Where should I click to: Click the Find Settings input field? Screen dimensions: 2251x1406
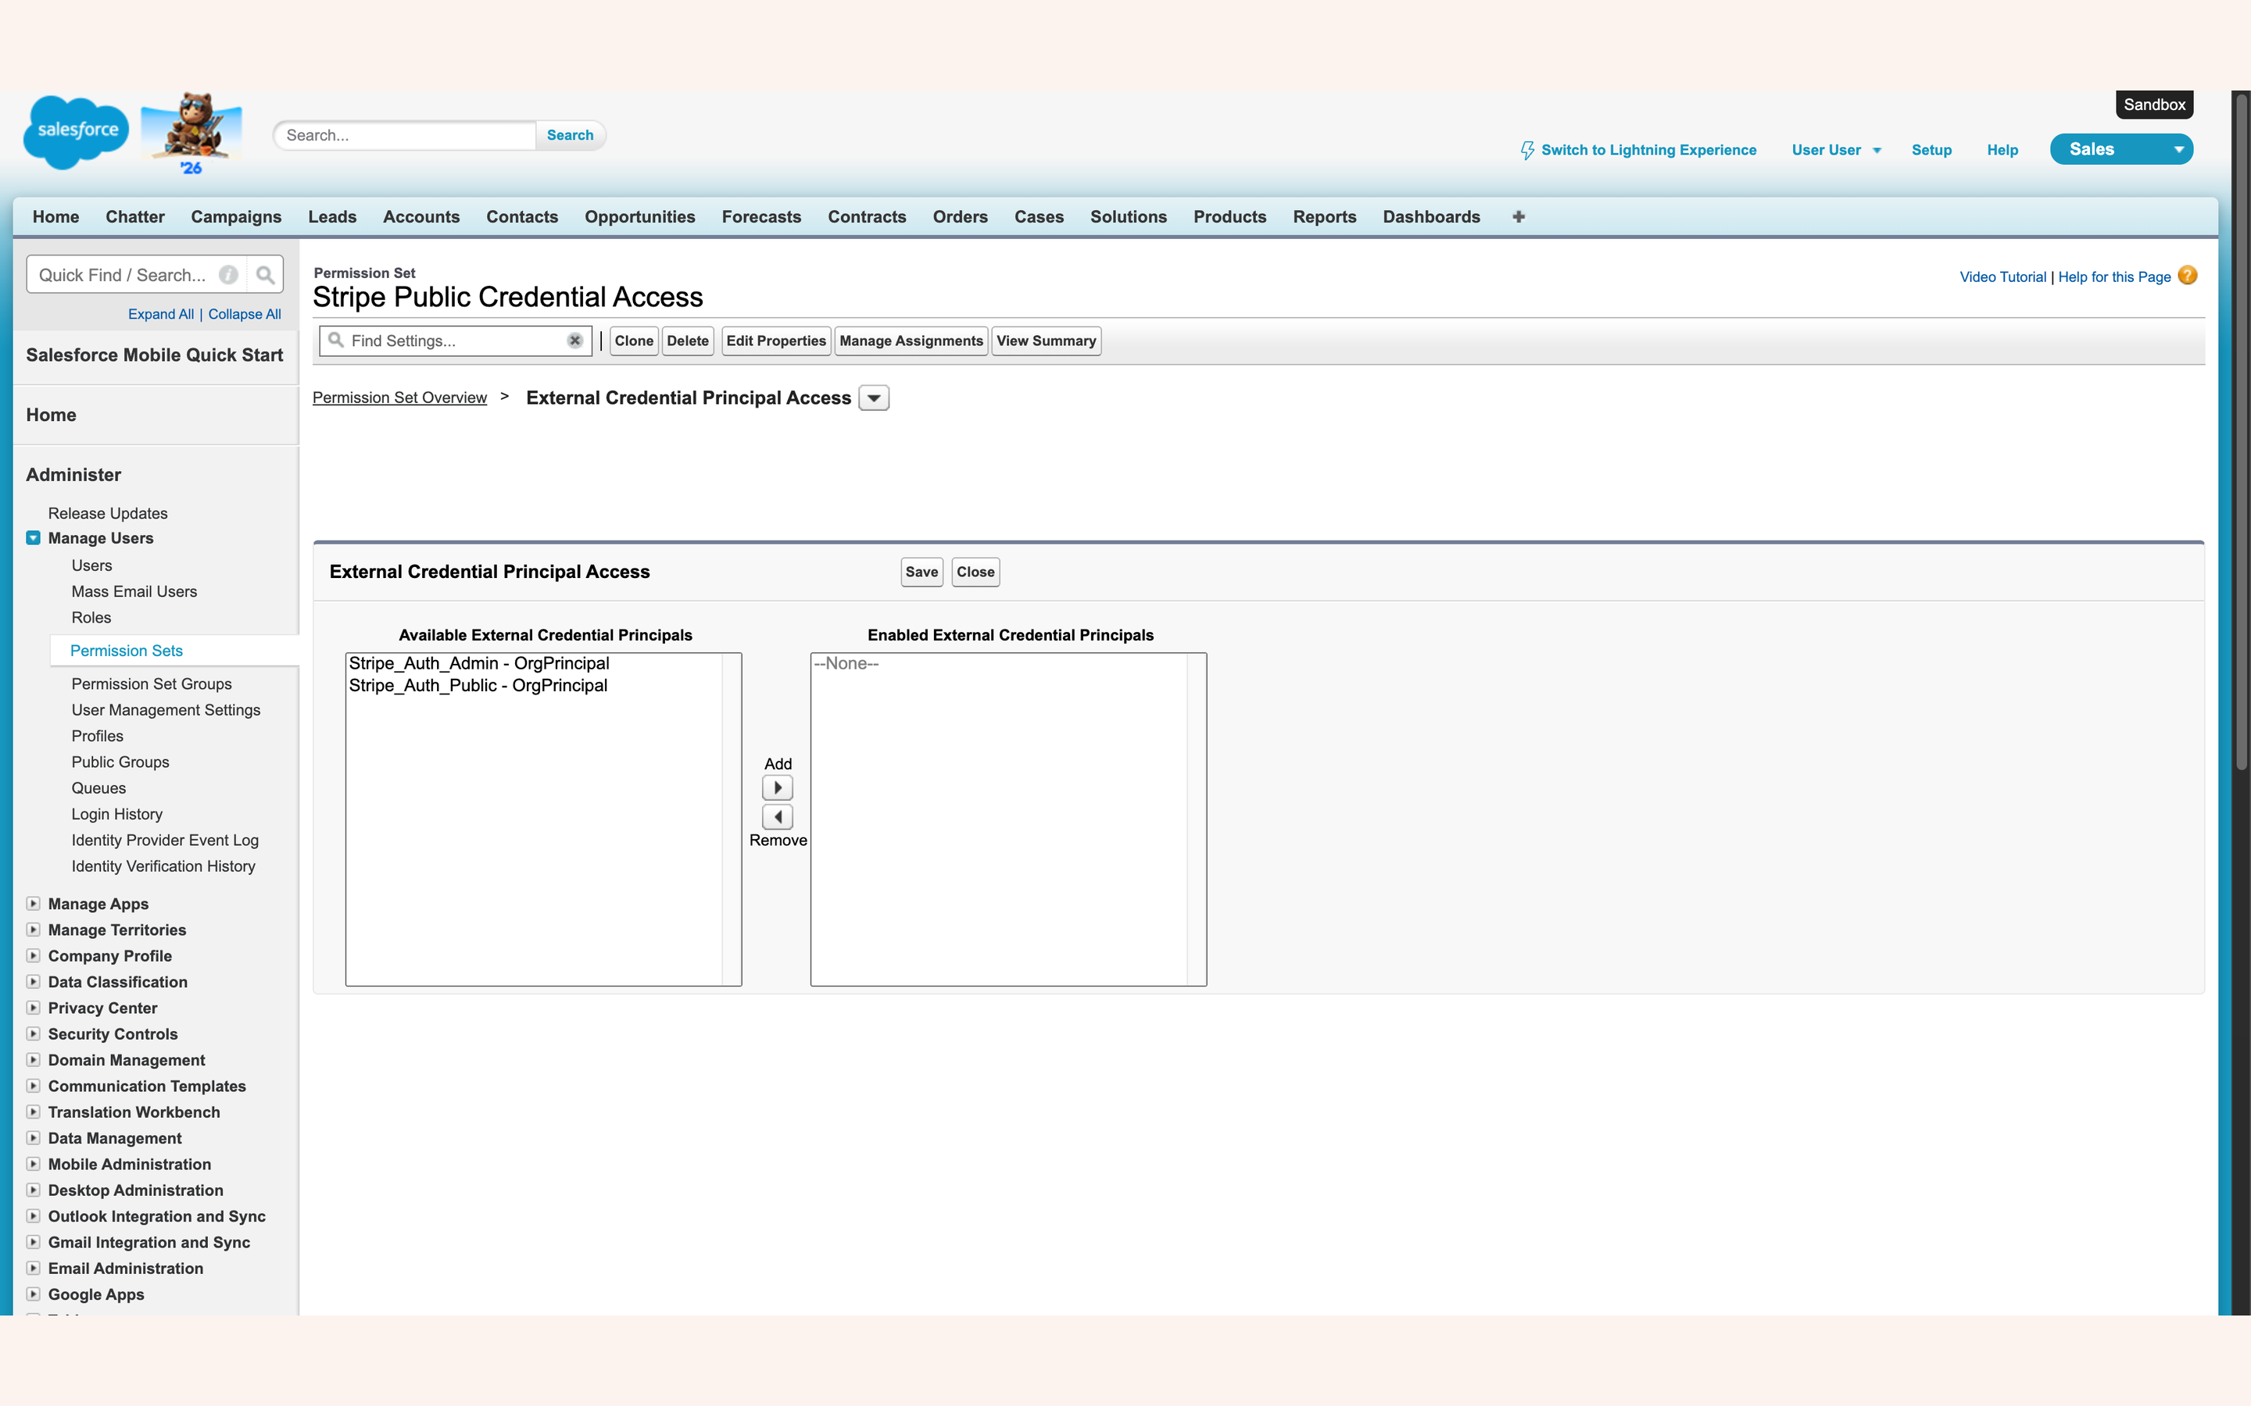[x=456, y=341]
